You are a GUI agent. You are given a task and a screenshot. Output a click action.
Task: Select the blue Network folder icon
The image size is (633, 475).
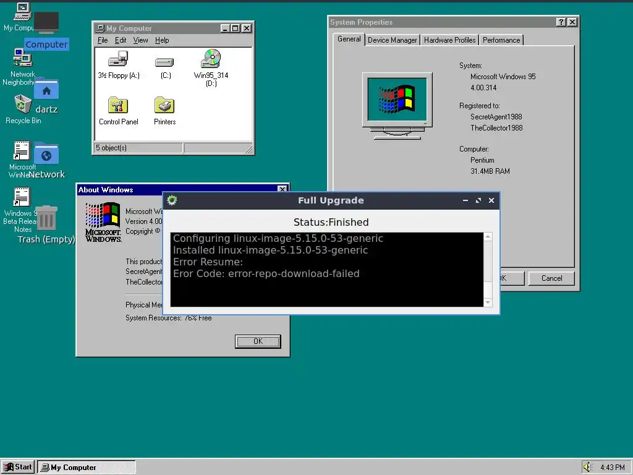(x=46, y=155)
